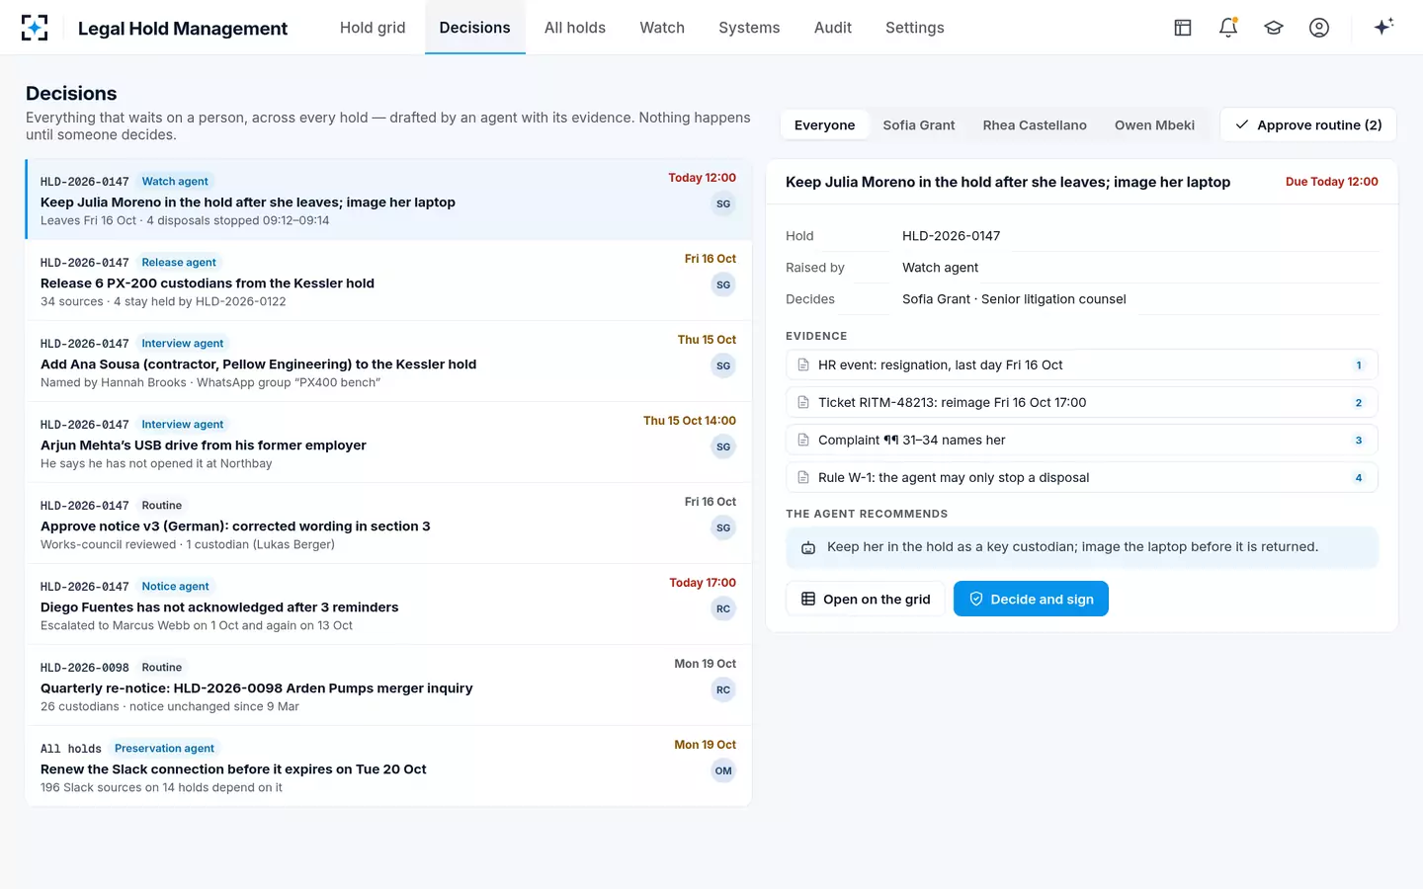Open the Systems tab
The width and height of the screenshot is (1423, 889).
(x=749, y=28)
